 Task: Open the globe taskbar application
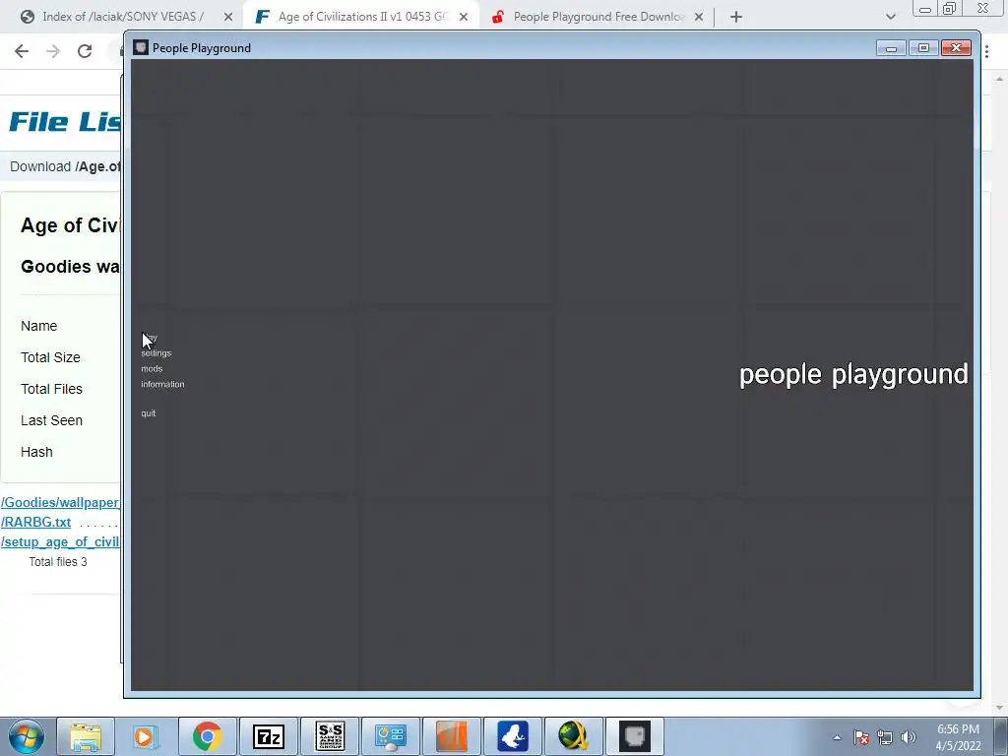(574, 736)
